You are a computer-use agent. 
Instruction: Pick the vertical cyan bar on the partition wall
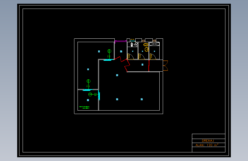[x=99, y=95]
